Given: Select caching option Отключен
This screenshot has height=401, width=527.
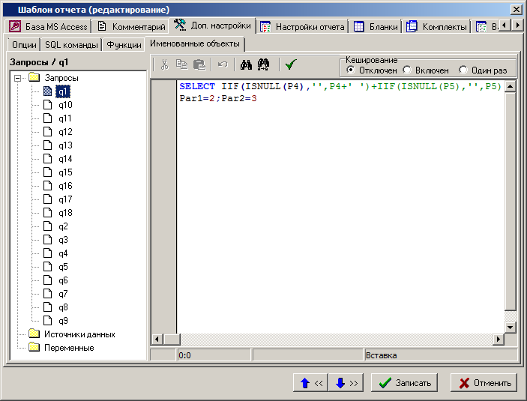Looking at the screenshot, I should click(351, 70).
